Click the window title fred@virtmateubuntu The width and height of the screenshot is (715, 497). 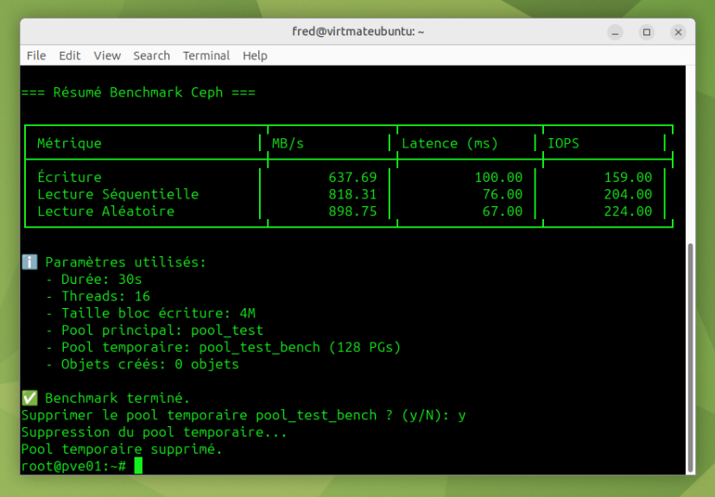[x=358, y=32]
